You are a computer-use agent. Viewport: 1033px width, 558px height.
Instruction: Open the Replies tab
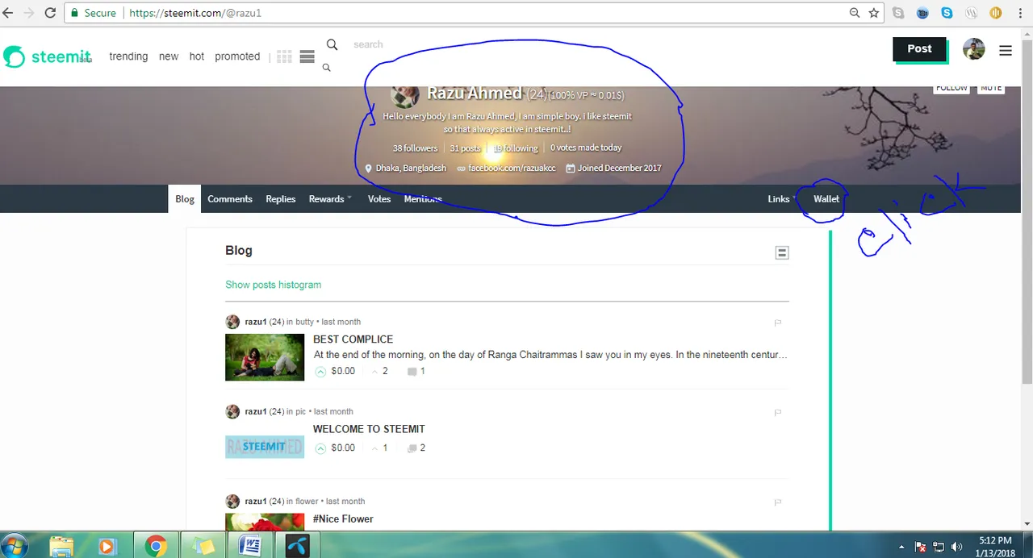click(x=281, y=199)
